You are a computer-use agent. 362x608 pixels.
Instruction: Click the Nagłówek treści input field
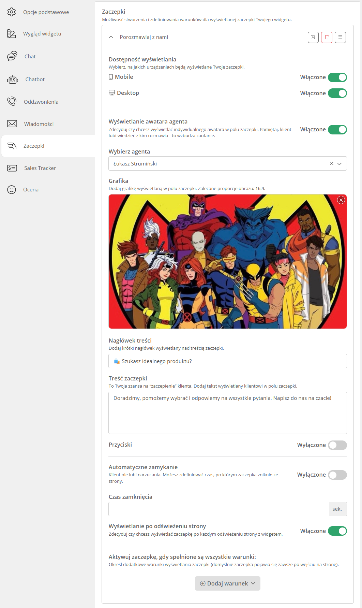coord(228,361)
